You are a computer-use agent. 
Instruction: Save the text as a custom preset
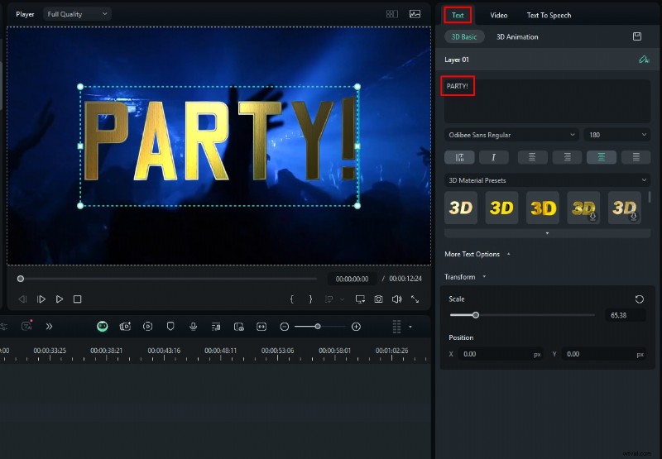click(x=637, y=36)
